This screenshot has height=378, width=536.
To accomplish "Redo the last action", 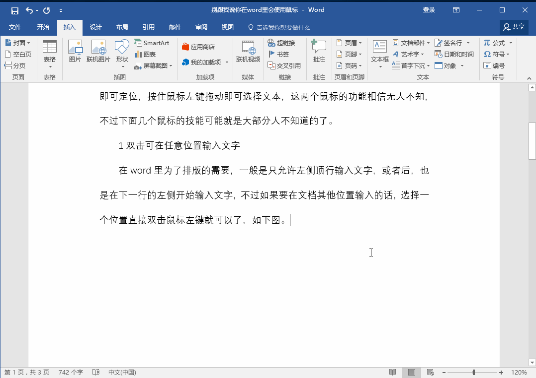I will coord(47,10).
